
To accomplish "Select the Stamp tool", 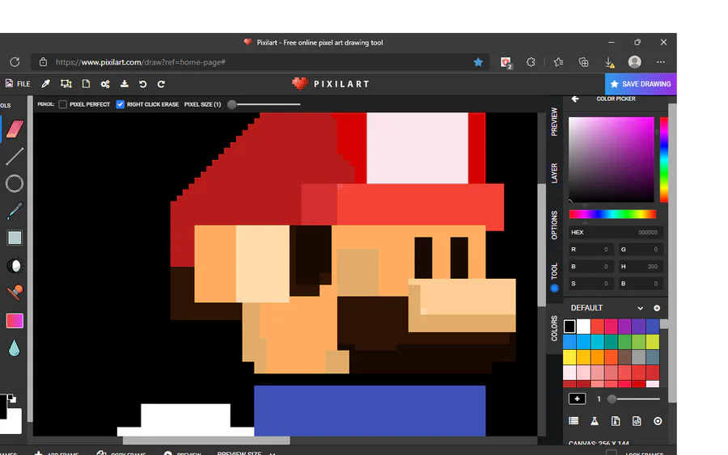I will pyautogui.click(x=15, y=293).
